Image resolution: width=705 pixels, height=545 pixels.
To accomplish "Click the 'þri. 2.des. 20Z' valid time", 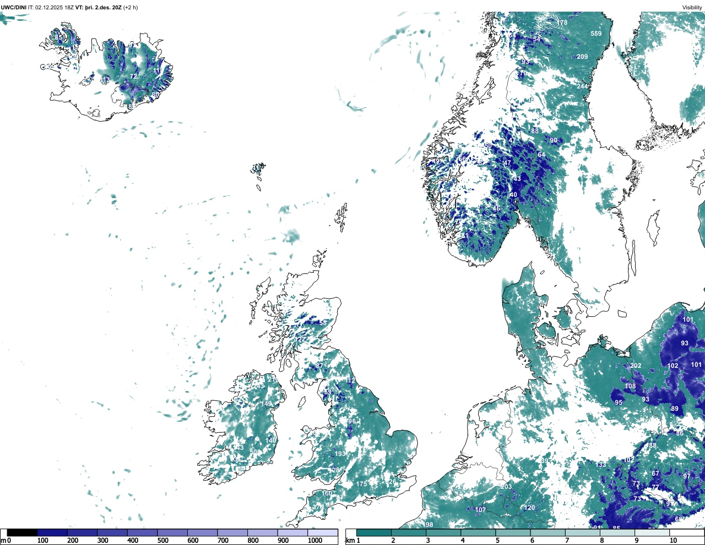I will (x=103, y=7).
